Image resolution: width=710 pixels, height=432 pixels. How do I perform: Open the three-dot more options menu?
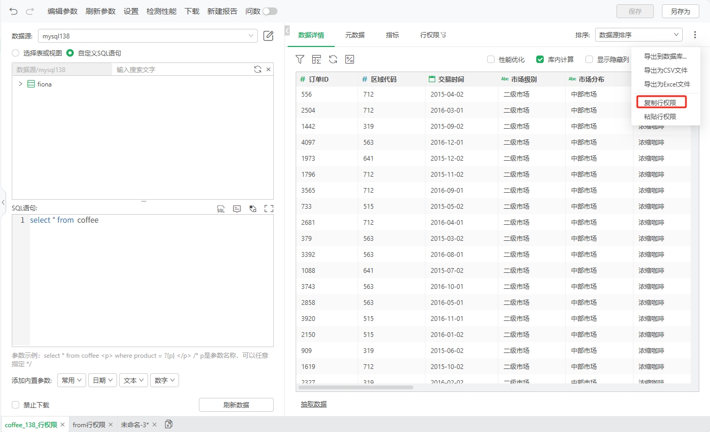694,35
